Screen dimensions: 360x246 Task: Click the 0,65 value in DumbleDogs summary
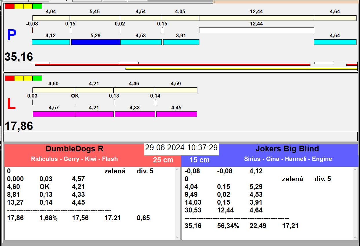(143, 218)
